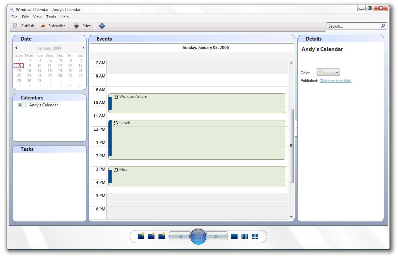Click the Tasks panel header
Screen dimensions: 398x259
50,149
